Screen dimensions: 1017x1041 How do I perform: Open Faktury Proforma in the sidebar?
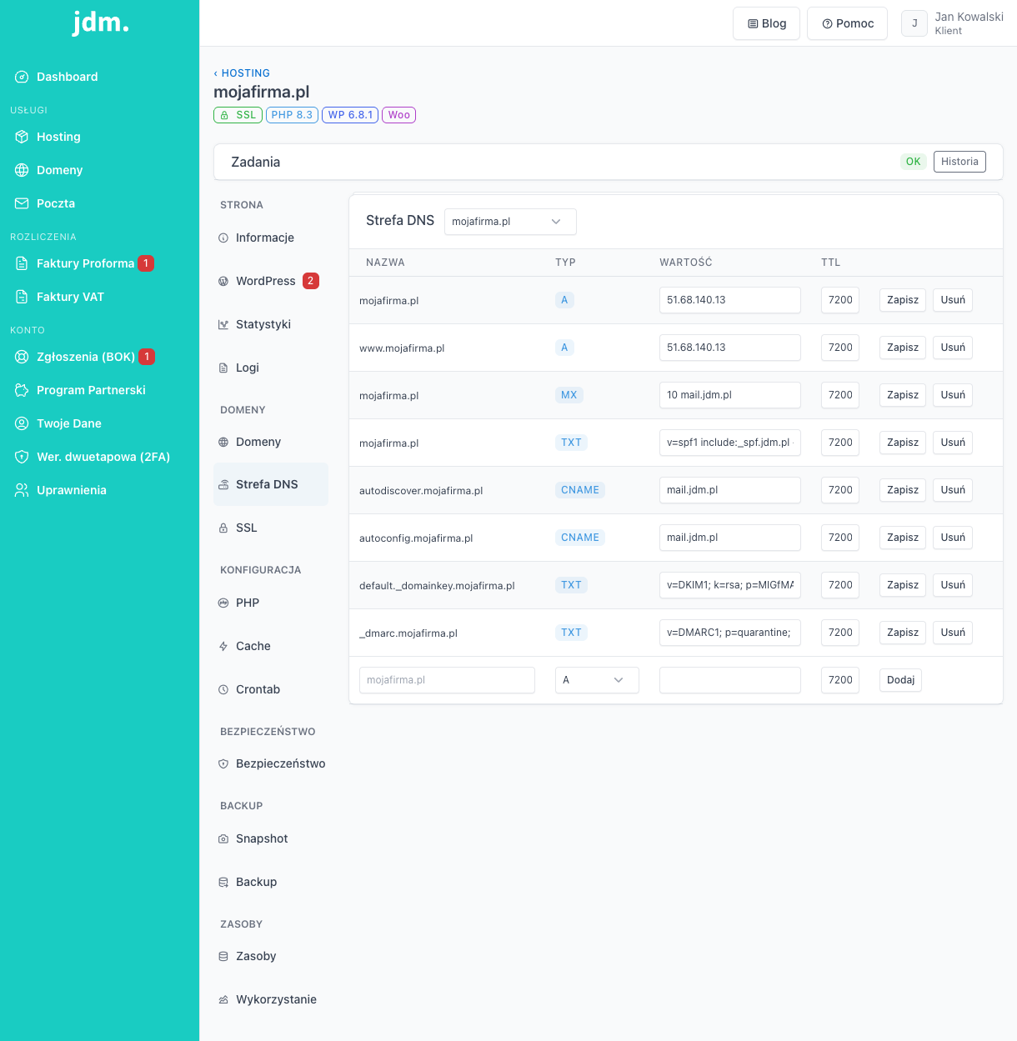(x=84, y=263)
